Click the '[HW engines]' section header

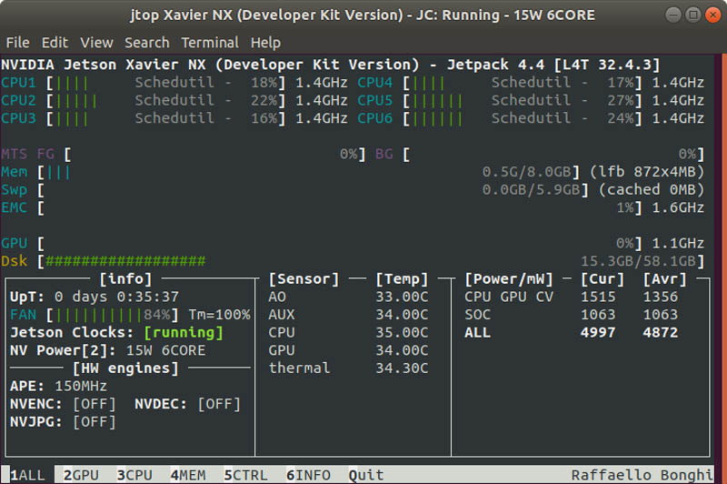[x=125, y=368]
